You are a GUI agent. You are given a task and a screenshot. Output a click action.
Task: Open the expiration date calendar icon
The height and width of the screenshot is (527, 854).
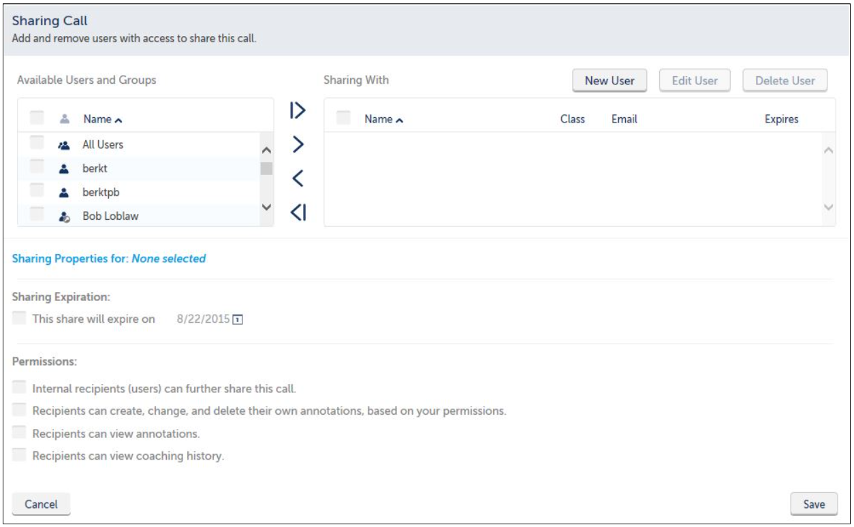coord(238,319)
